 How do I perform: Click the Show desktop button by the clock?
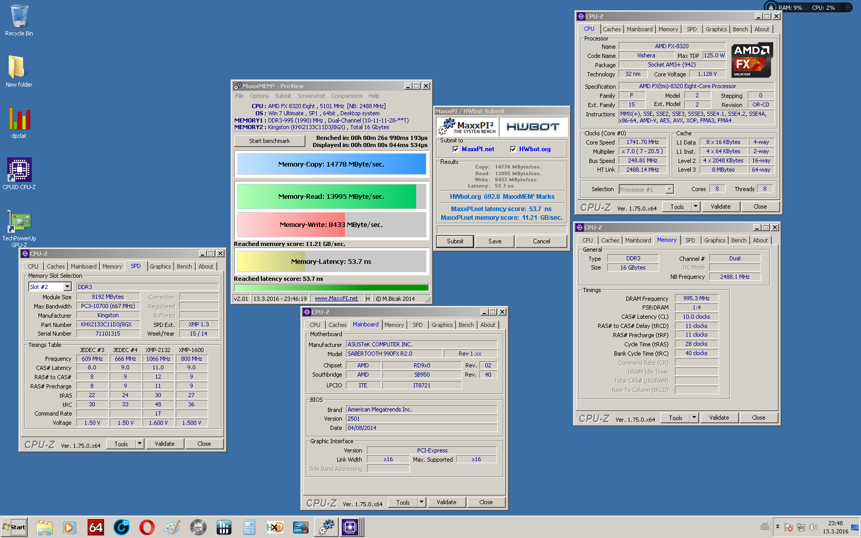pyautogui.click(x=855, y=527)
